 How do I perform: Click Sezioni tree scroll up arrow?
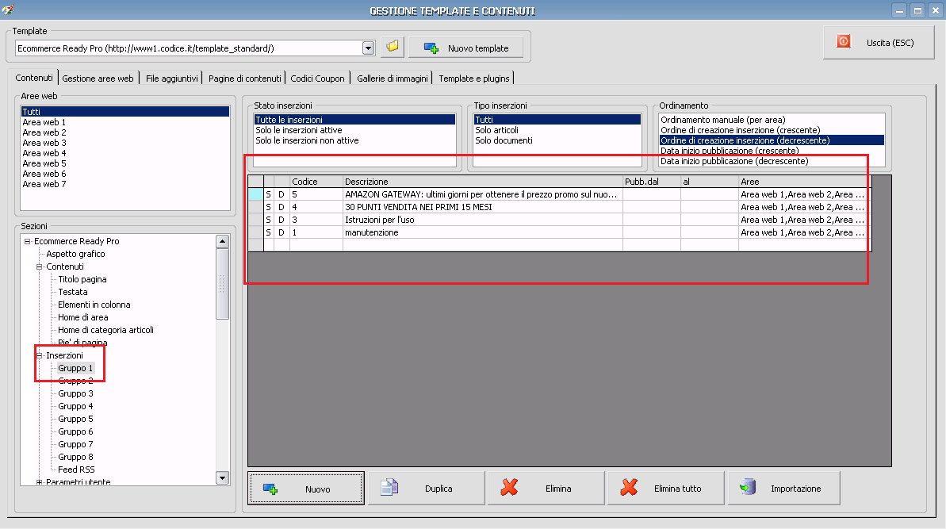(222, 241)
